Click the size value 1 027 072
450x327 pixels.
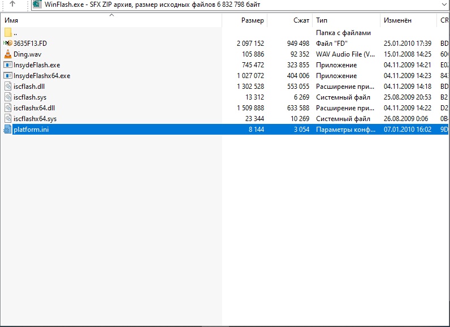pyautogui.click(x=250, y=76)
